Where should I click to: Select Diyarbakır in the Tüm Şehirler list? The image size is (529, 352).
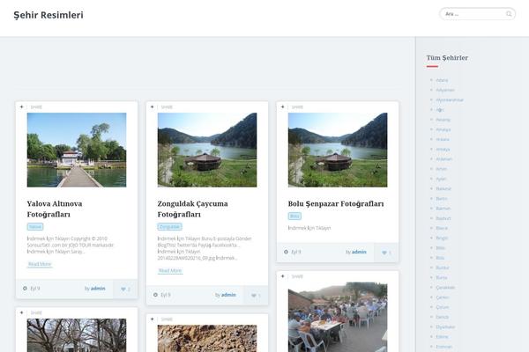(445, 326)
